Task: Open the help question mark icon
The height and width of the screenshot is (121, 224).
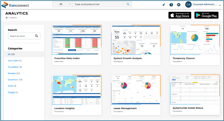Action: click(x=171, y=5)
